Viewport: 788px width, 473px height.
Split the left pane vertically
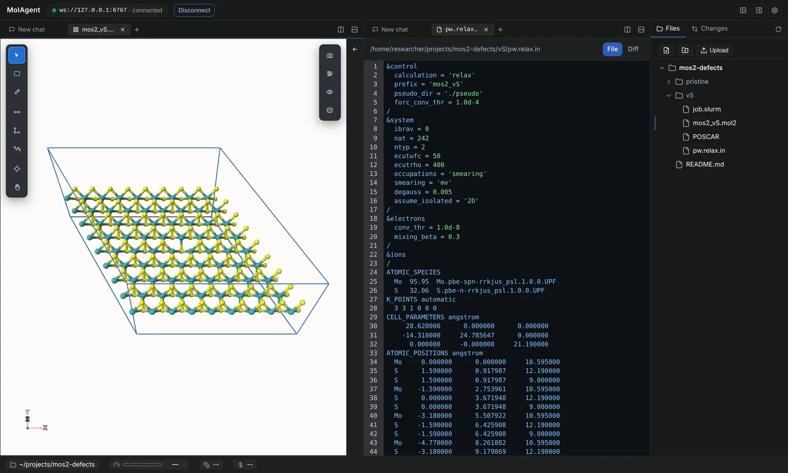coord(341,30)
